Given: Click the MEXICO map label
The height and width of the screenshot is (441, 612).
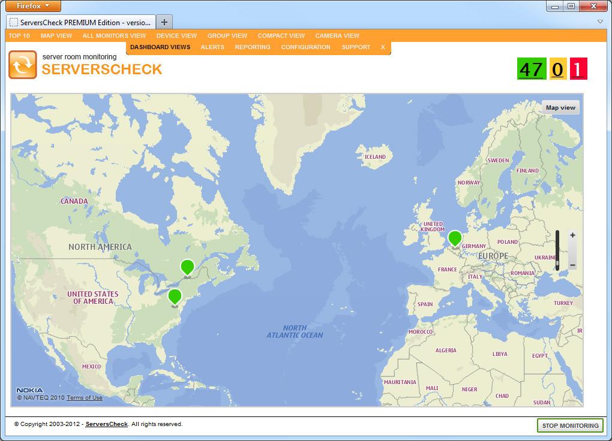Looking at the screenshot, I should [x=91, y=367].
